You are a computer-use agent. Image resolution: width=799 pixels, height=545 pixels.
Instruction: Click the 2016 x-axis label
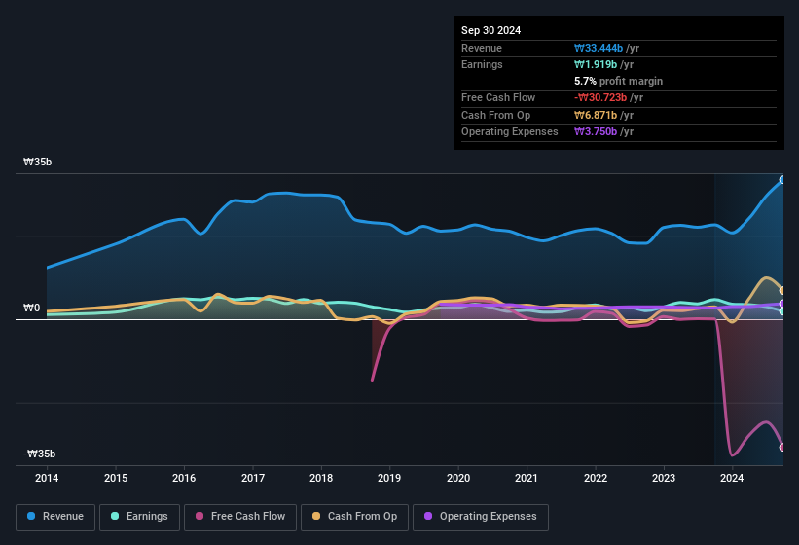[x=184, y=478]
